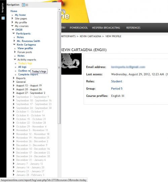Select the December 17 - December 23 row
The height and width of the screenshot is (182, 168).
tap(33, 153)
